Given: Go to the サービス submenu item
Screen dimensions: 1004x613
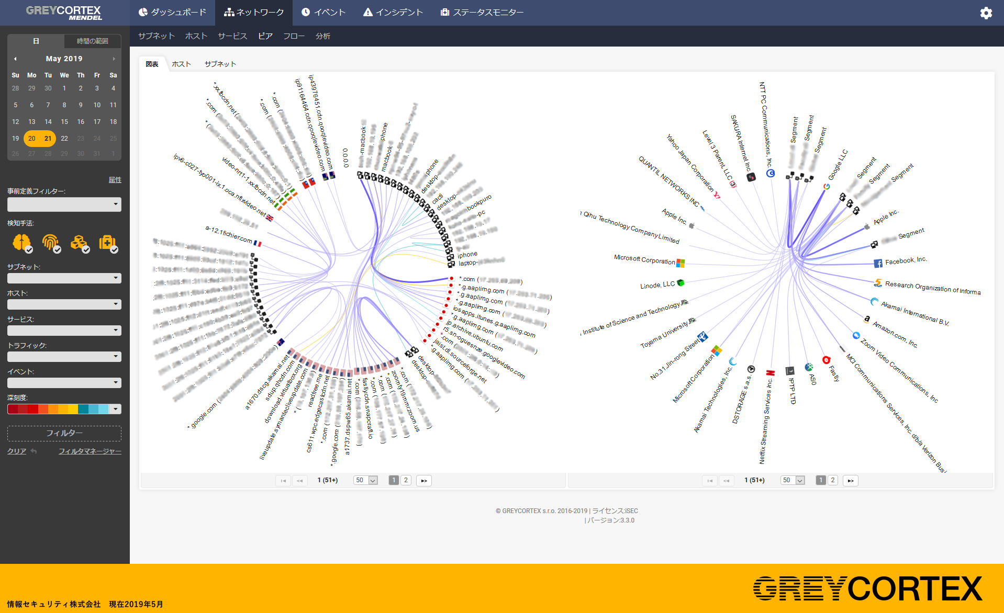Looking at the screenshot, I should [232, 36].
